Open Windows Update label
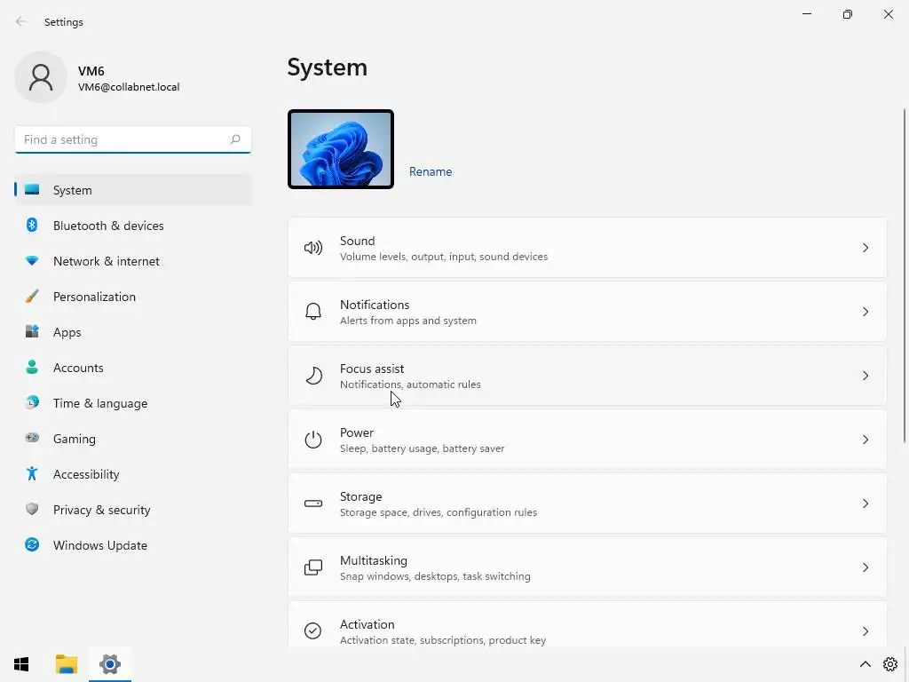This screenshot has height=682, width=909. 100,545
